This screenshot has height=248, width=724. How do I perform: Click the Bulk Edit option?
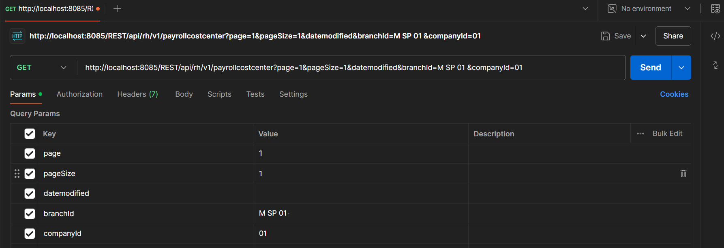point(667,134)
